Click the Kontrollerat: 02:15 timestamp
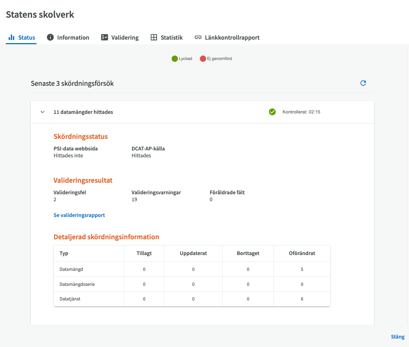409x347 pixels. 301,112
